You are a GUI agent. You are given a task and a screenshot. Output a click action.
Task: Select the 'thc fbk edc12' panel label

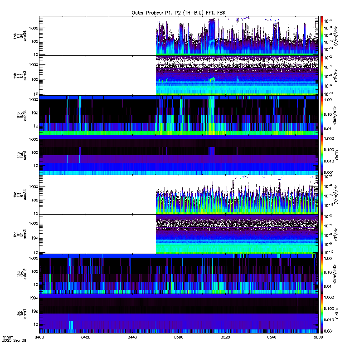point(22,274)
